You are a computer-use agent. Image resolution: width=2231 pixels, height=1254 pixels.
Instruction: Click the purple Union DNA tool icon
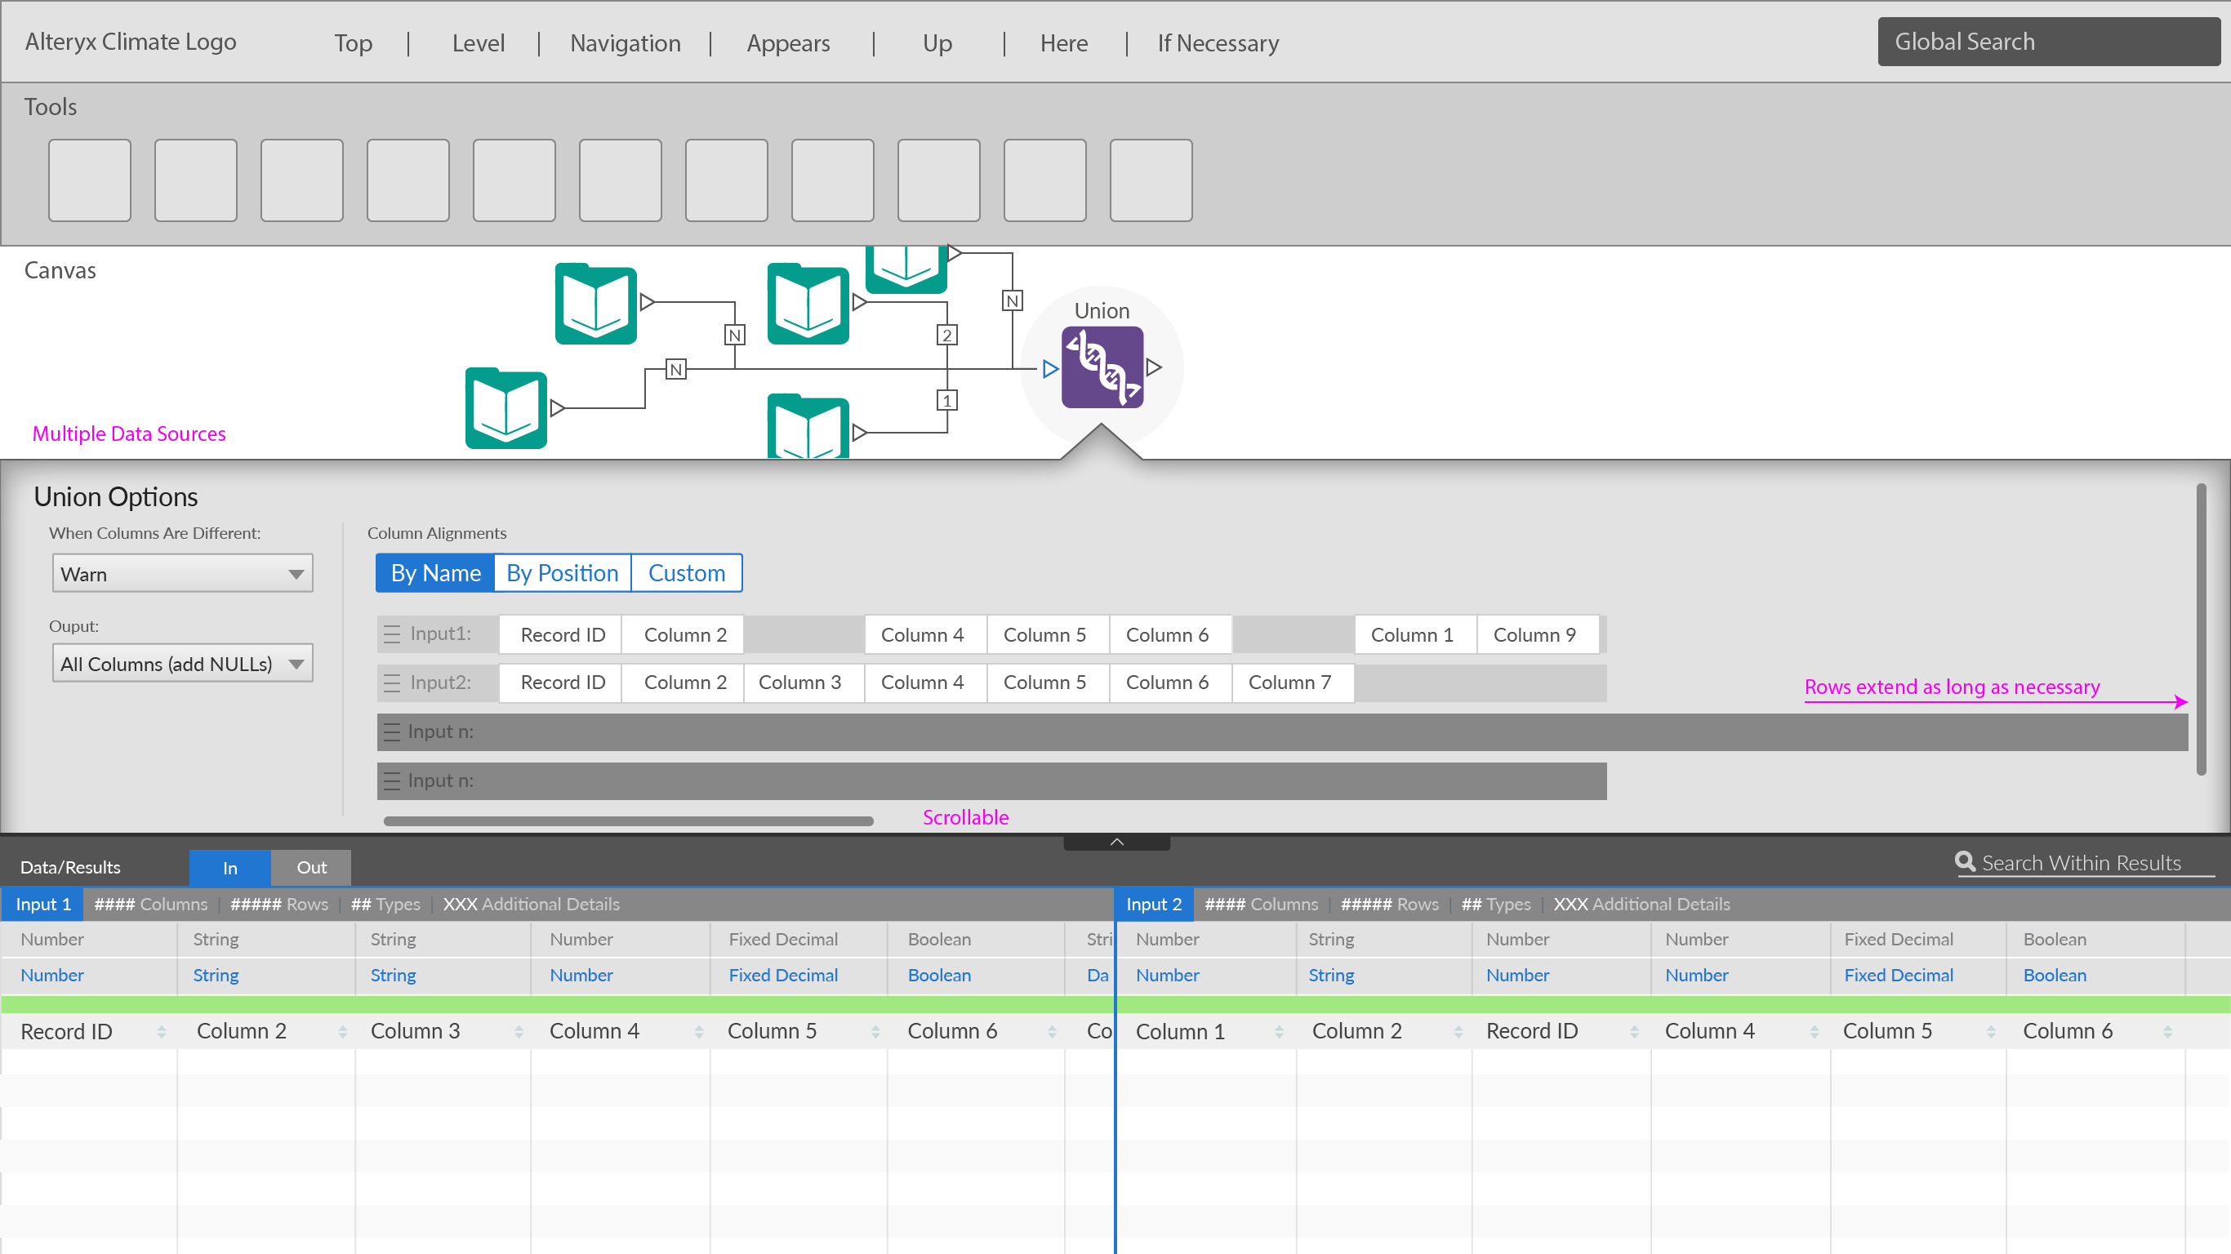pyautogui.click(x=1102, y=367)
